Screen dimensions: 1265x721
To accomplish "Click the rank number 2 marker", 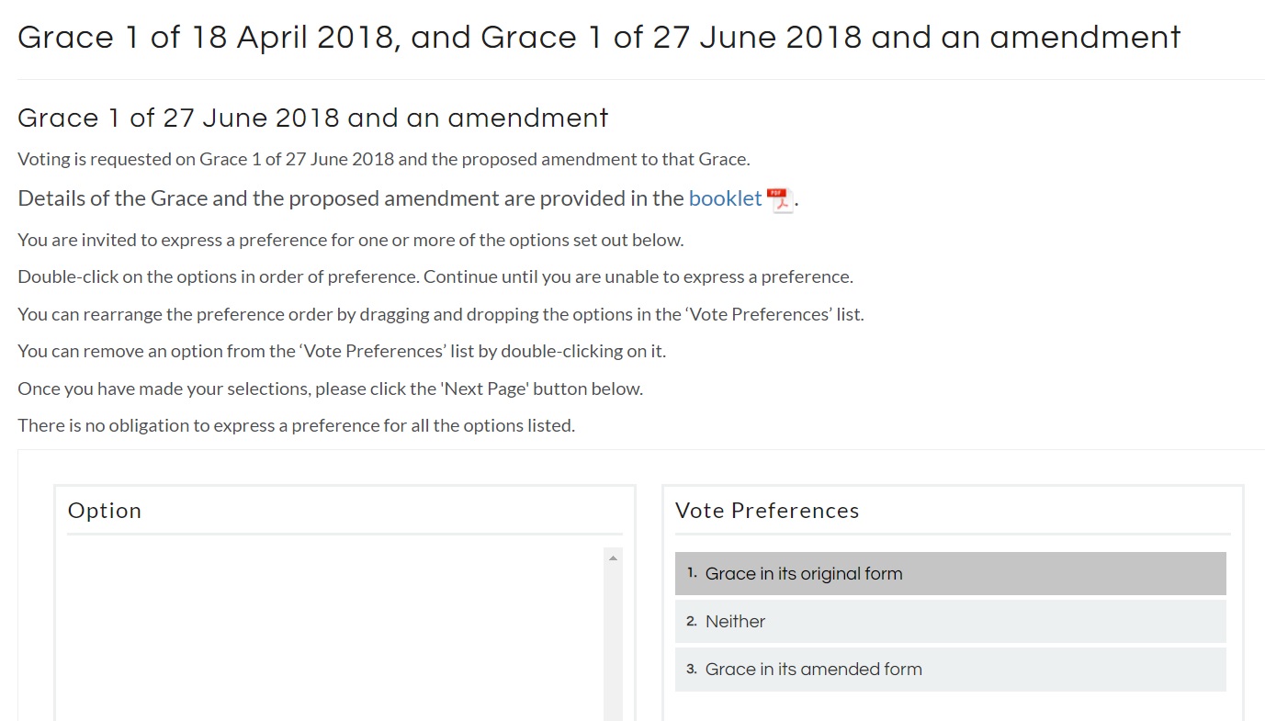I will pyautogui.click(x=692, y=621).
